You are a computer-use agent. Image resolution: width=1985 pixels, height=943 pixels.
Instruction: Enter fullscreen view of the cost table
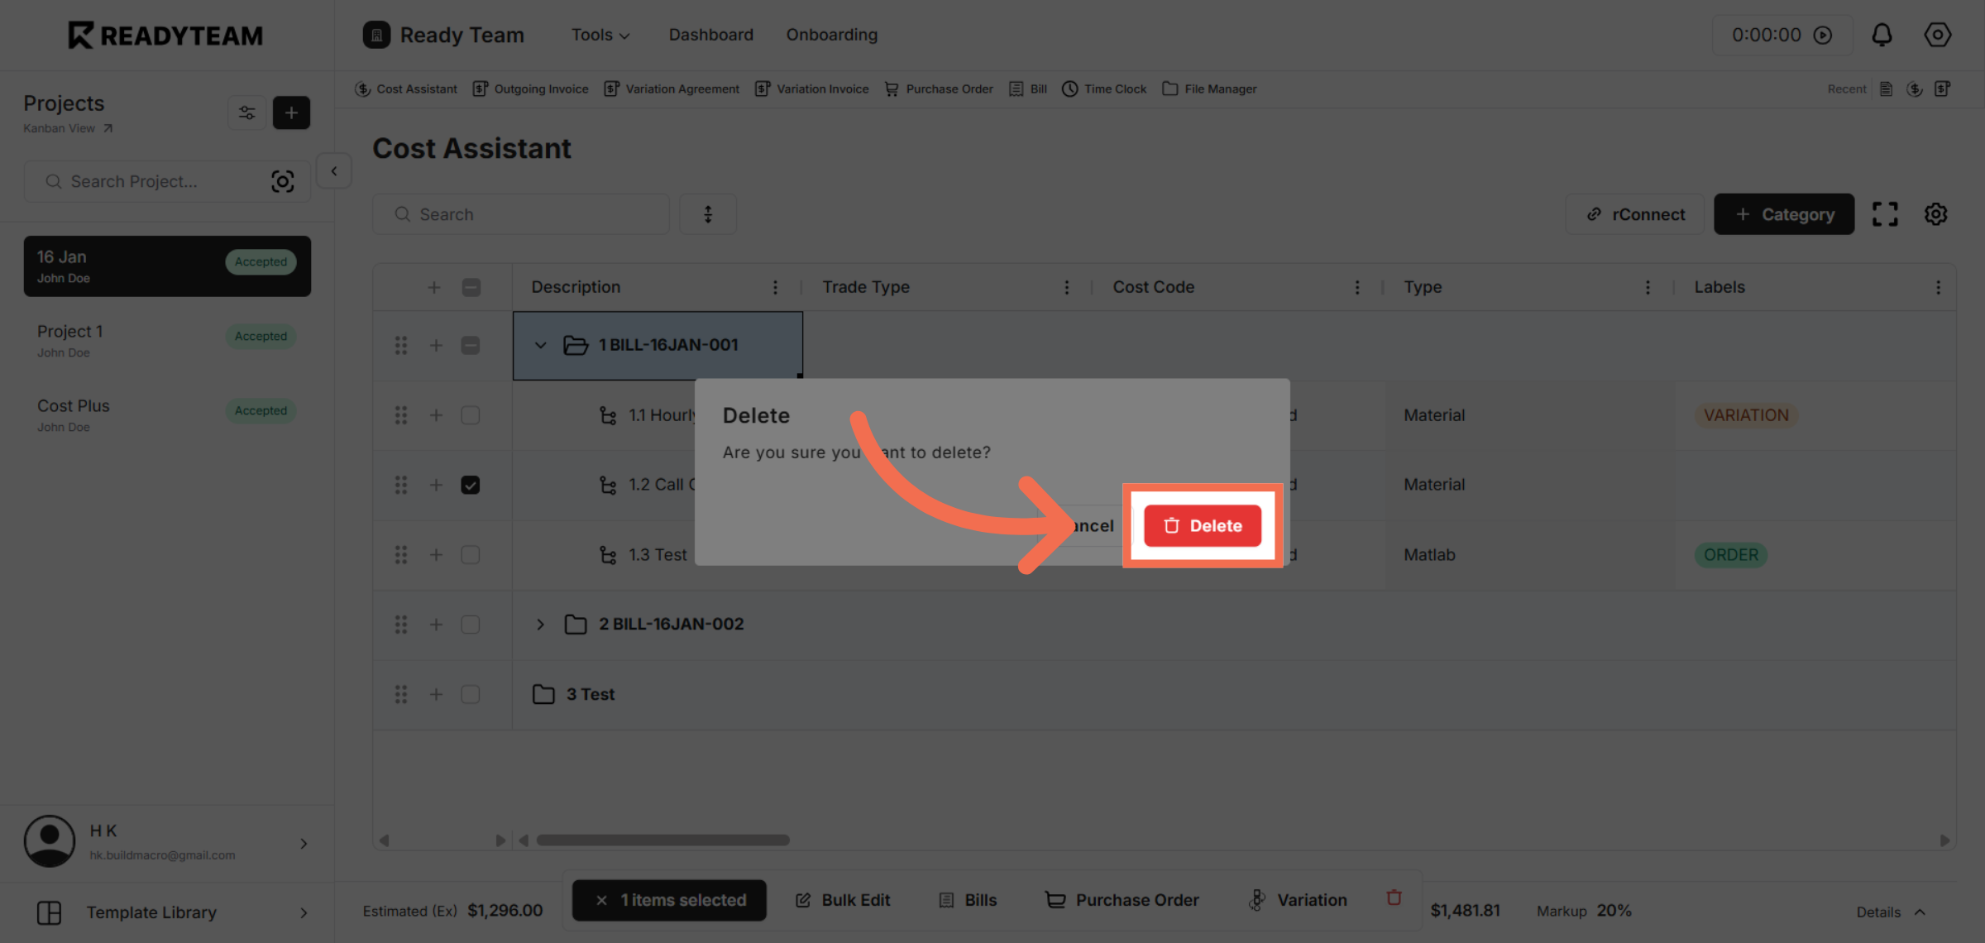(1886, 213)
